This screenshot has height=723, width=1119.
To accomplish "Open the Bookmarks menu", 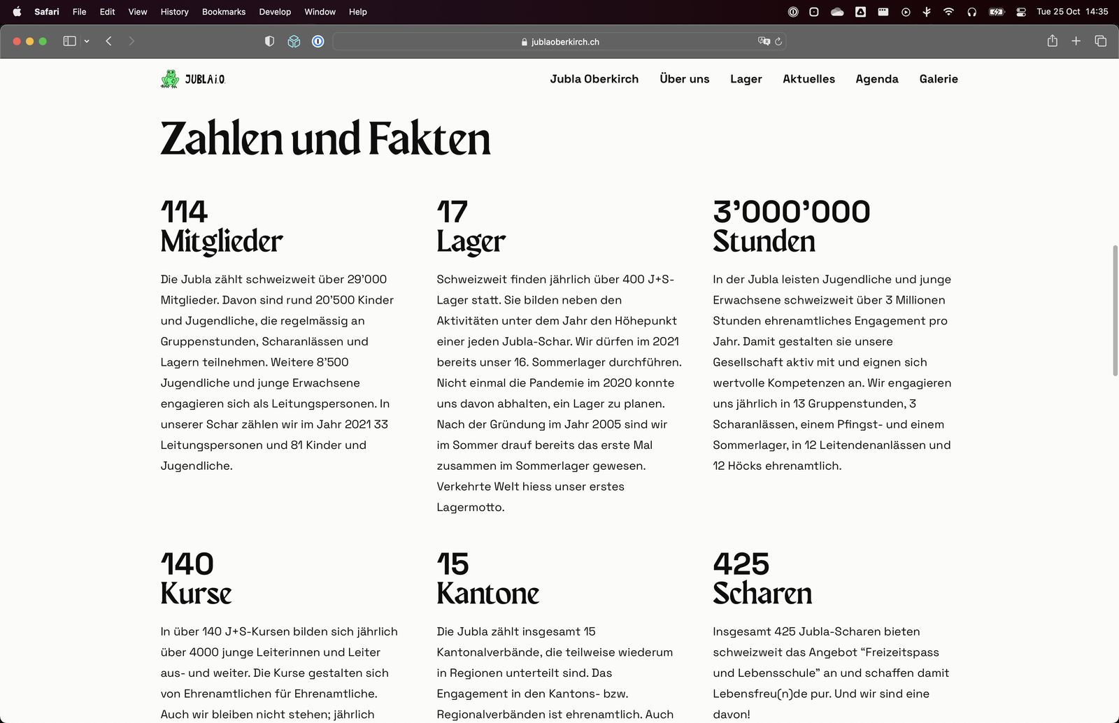I will [x=224, y=11].
